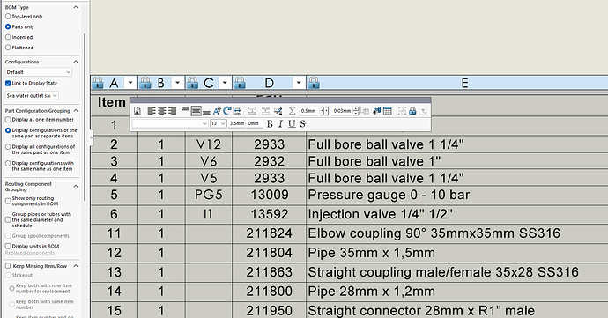Click the lock icon on column E
Image resolution: width=608 pixels, height=318 pixels.
click(314, 83)
